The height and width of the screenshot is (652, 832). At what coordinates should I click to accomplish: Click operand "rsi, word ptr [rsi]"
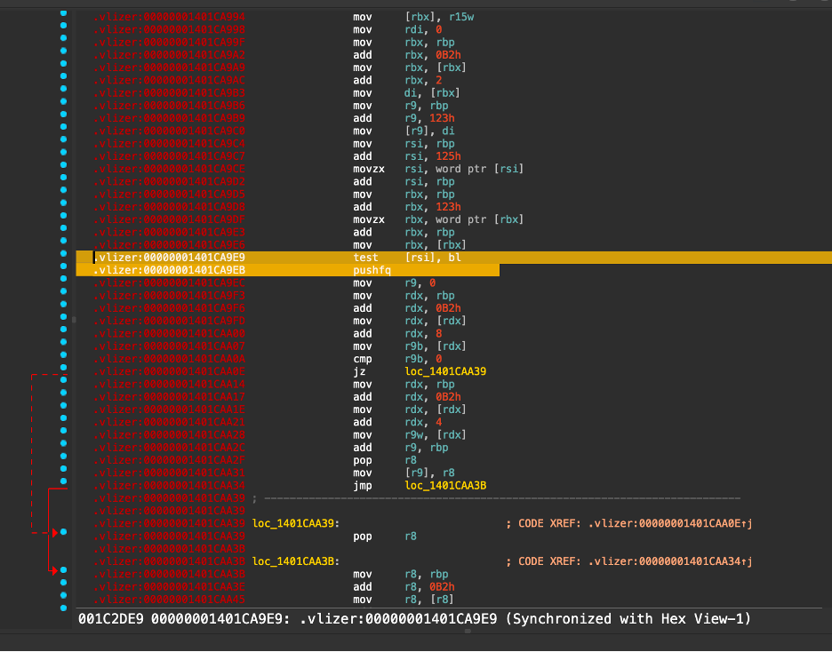[464, 169]
